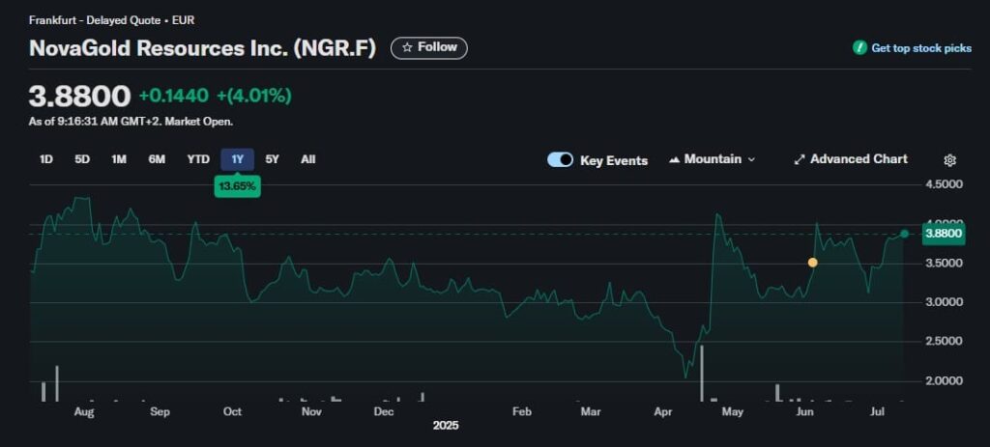Click NovaGold Resources Inc. (NGR.F) title

203,48
